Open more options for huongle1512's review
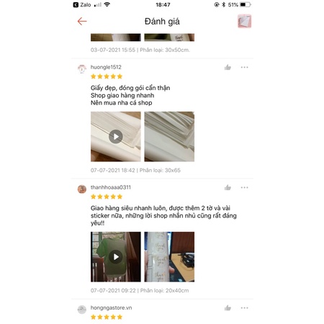 tap(244, 67)
